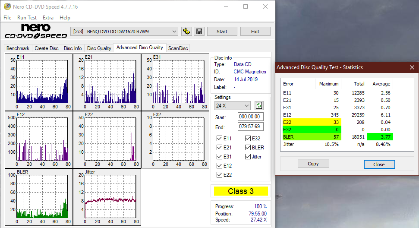The image size is (419, 228).
Task: Click the position value 79:55.00
Action: tap(258, 214)
